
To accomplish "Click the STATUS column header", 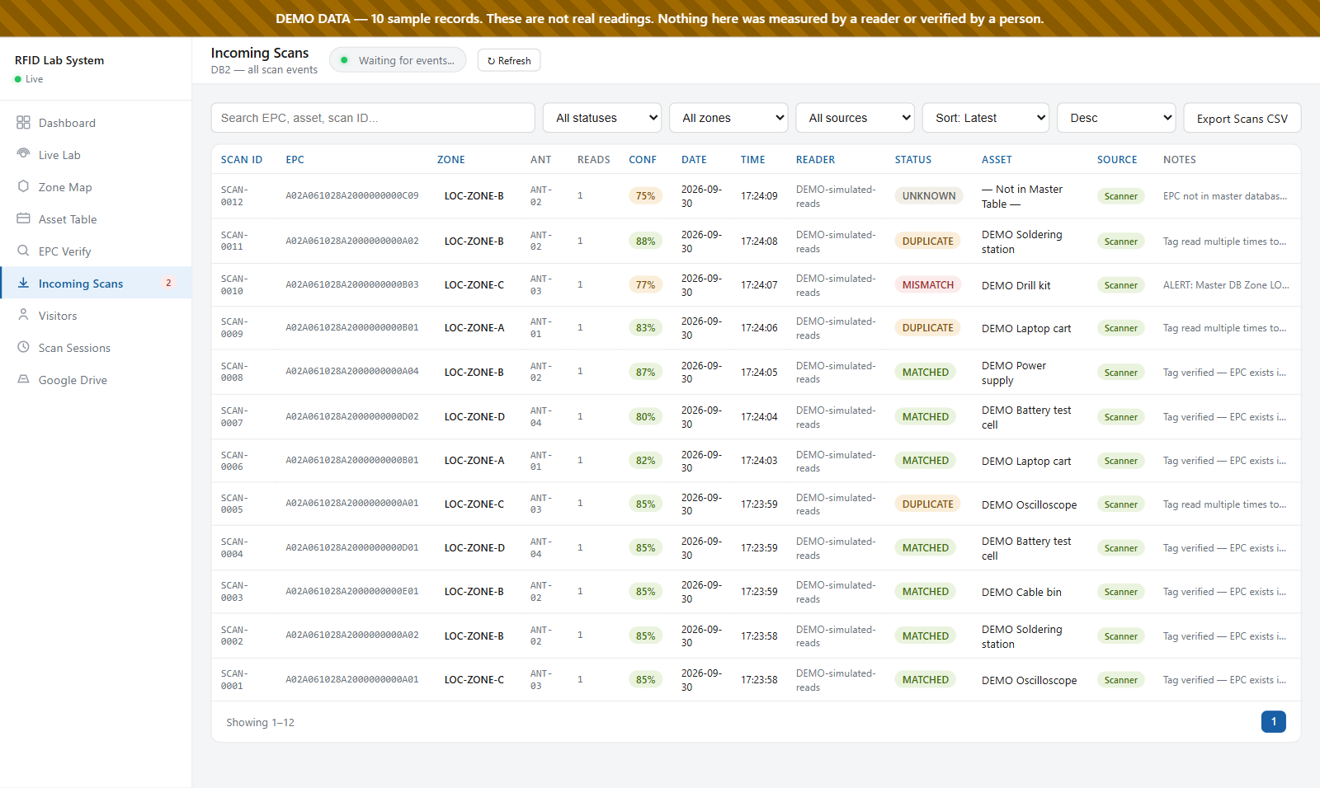I will coord(913,160).
